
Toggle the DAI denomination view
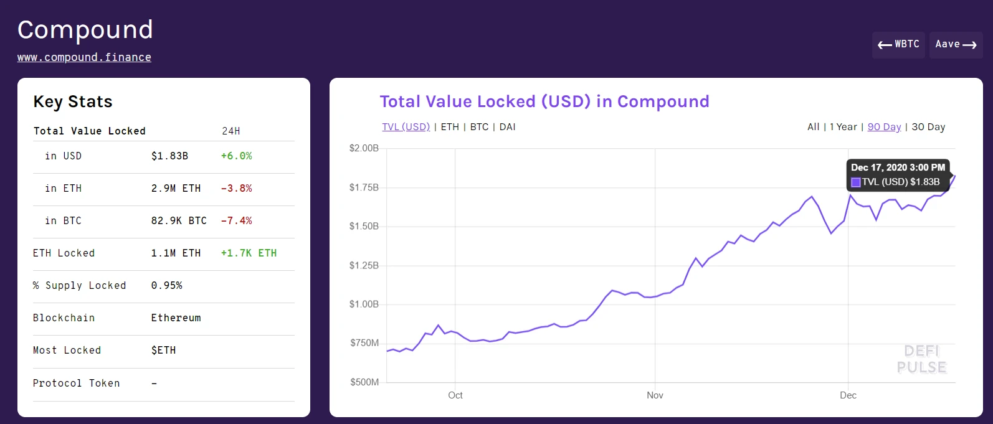(507, 126)
